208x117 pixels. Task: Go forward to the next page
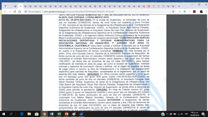[x=10, y=12]
